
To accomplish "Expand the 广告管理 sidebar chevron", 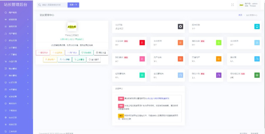I will coord(28,55).
